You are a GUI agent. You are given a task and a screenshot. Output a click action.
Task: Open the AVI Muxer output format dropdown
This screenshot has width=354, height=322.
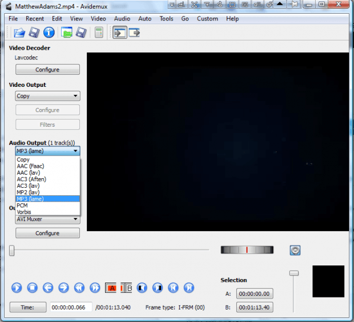pyautogui.click(x=47, y=219)
